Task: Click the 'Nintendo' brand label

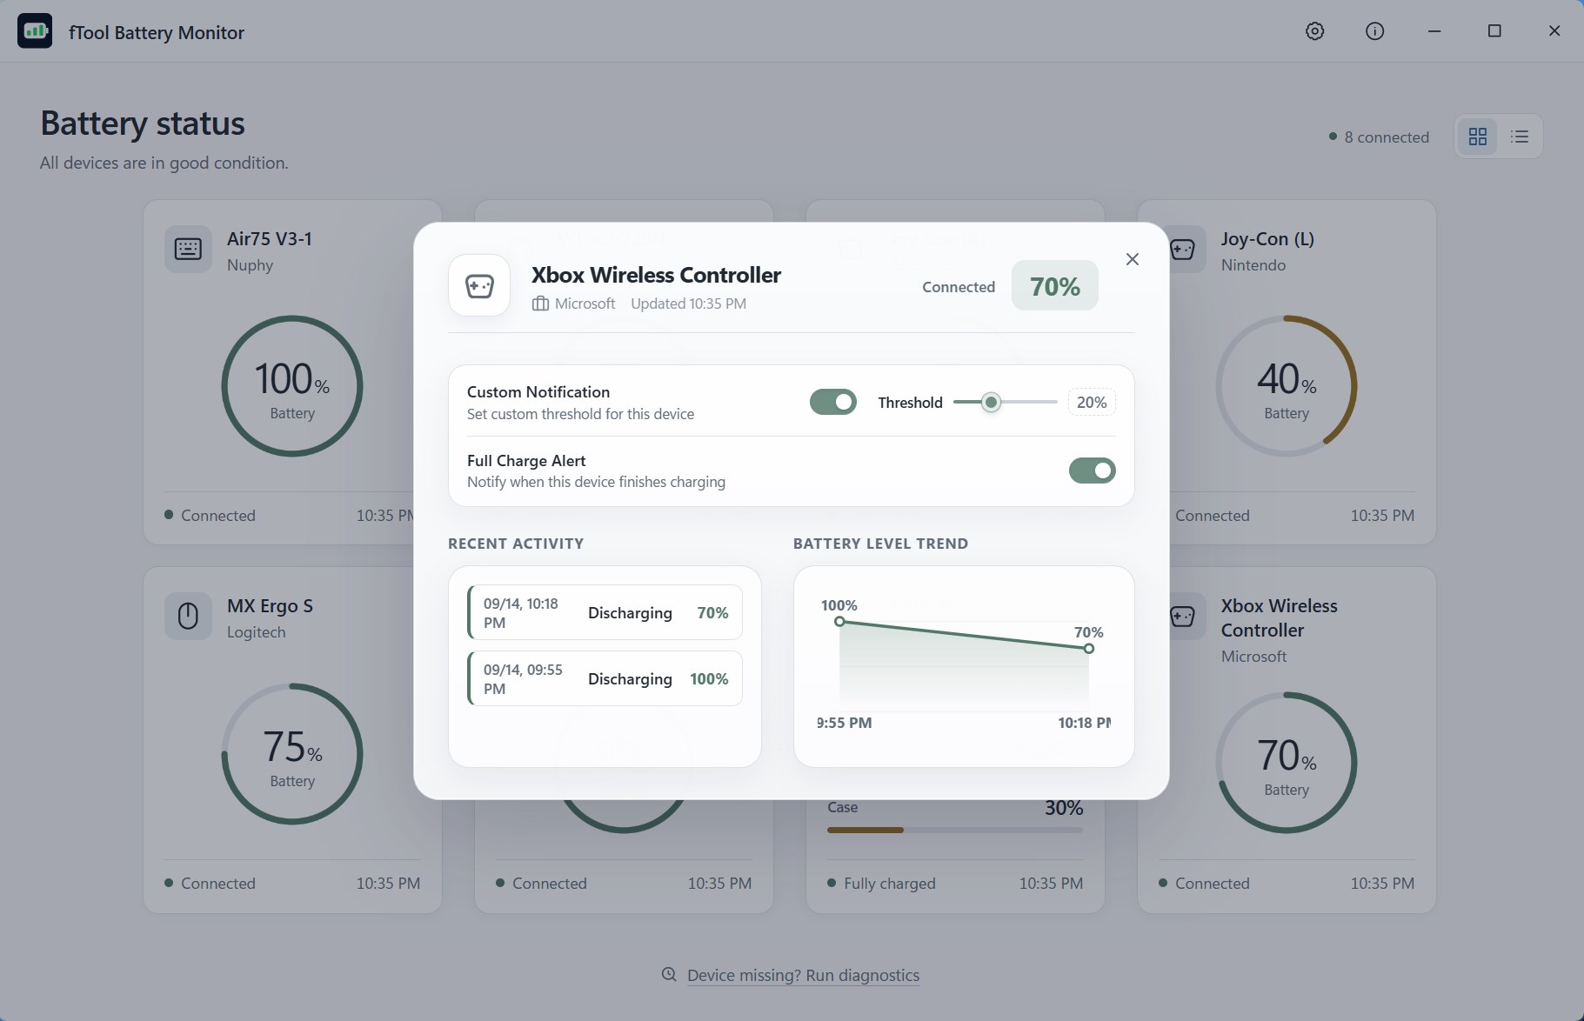Action: tap(1253, 264)
